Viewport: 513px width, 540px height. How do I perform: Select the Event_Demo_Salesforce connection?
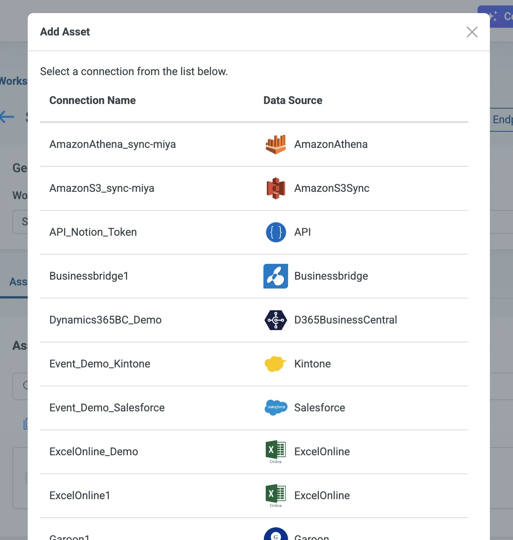pos(107,408)
